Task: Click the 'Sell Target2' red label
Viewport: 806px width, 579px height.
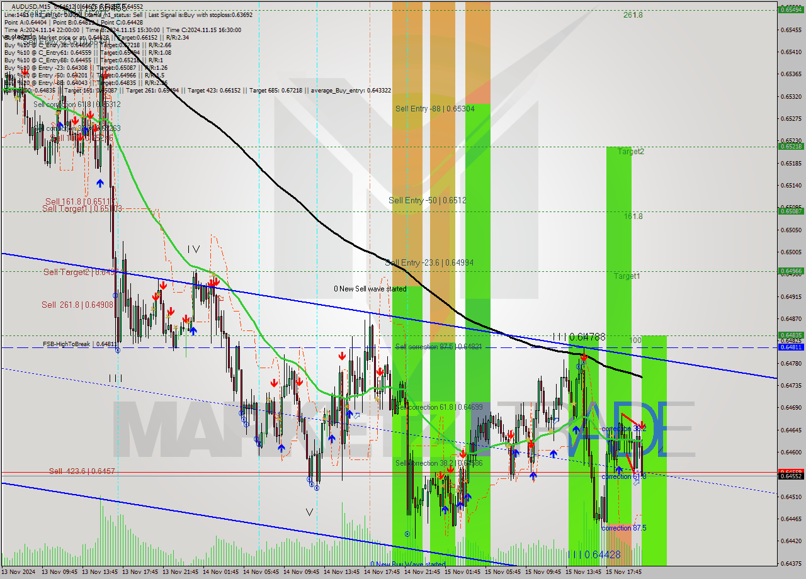Action: 81,272
